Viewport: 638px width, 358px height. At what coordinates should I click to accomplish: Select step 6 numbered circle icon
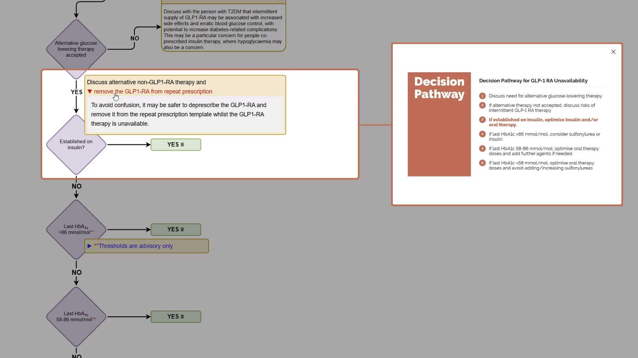point(482,163)
